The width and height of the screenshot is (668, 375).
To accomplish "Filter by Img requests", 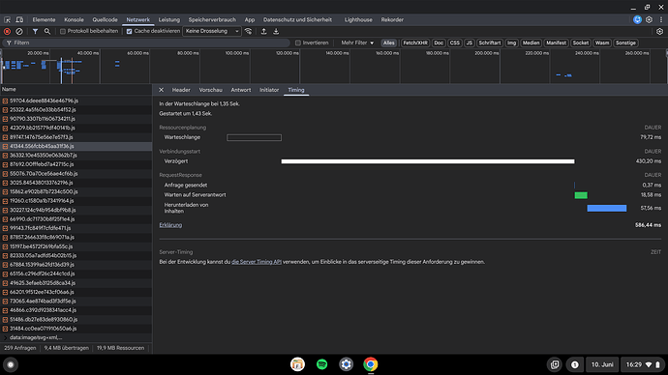I will (x=512, y=43).
